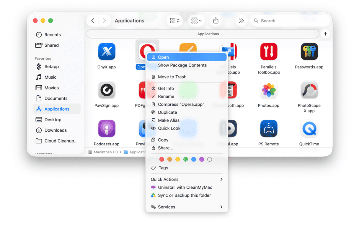359x234 pixels.
Task: Open the group-by dropdown in toolbar
Action: pos(196,21)
